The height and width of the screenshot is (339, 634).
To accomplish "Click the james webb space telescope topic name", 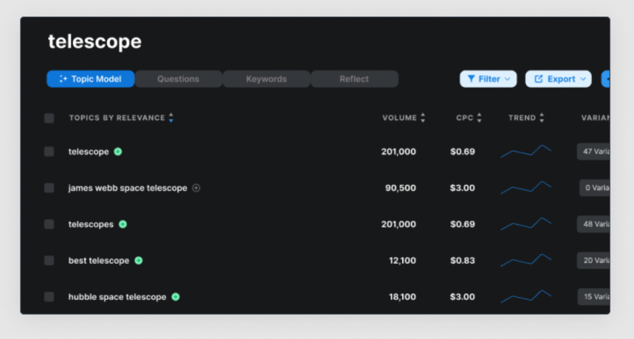I will point(128,188).
